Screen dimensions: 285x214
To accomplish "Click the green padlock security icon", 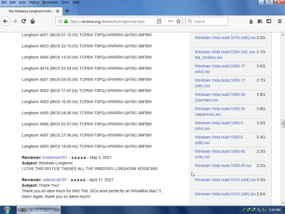I will point(66,21).
